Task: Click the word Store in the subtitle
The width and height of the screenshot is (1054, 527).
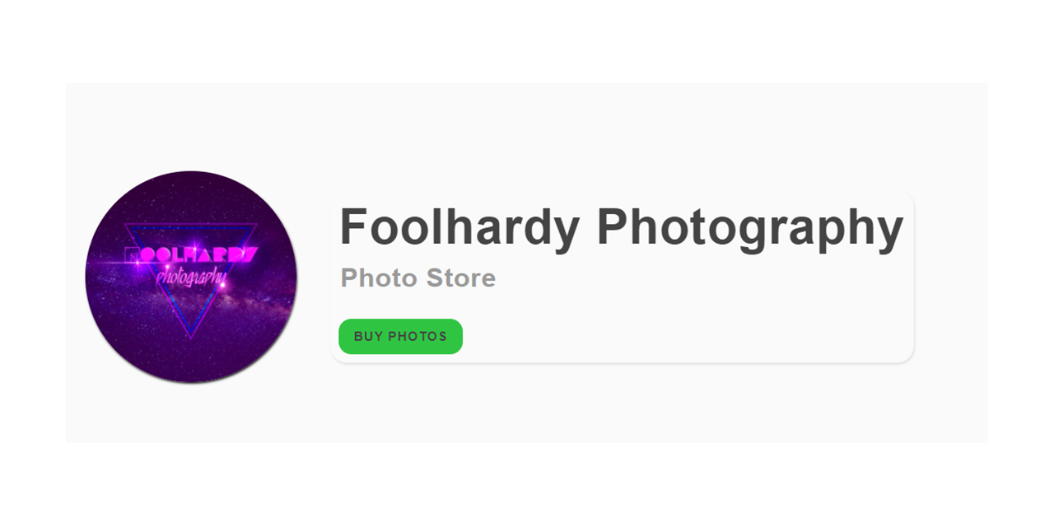Action: coord(461,278)
